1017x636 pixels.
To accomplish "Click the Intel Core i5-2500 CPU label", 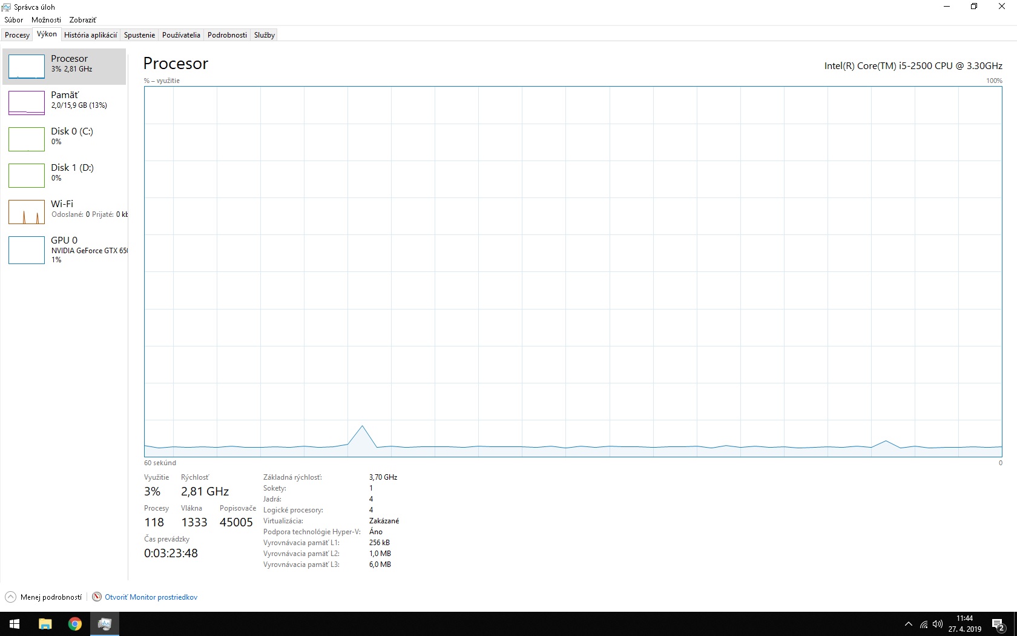I will (913, 65).
